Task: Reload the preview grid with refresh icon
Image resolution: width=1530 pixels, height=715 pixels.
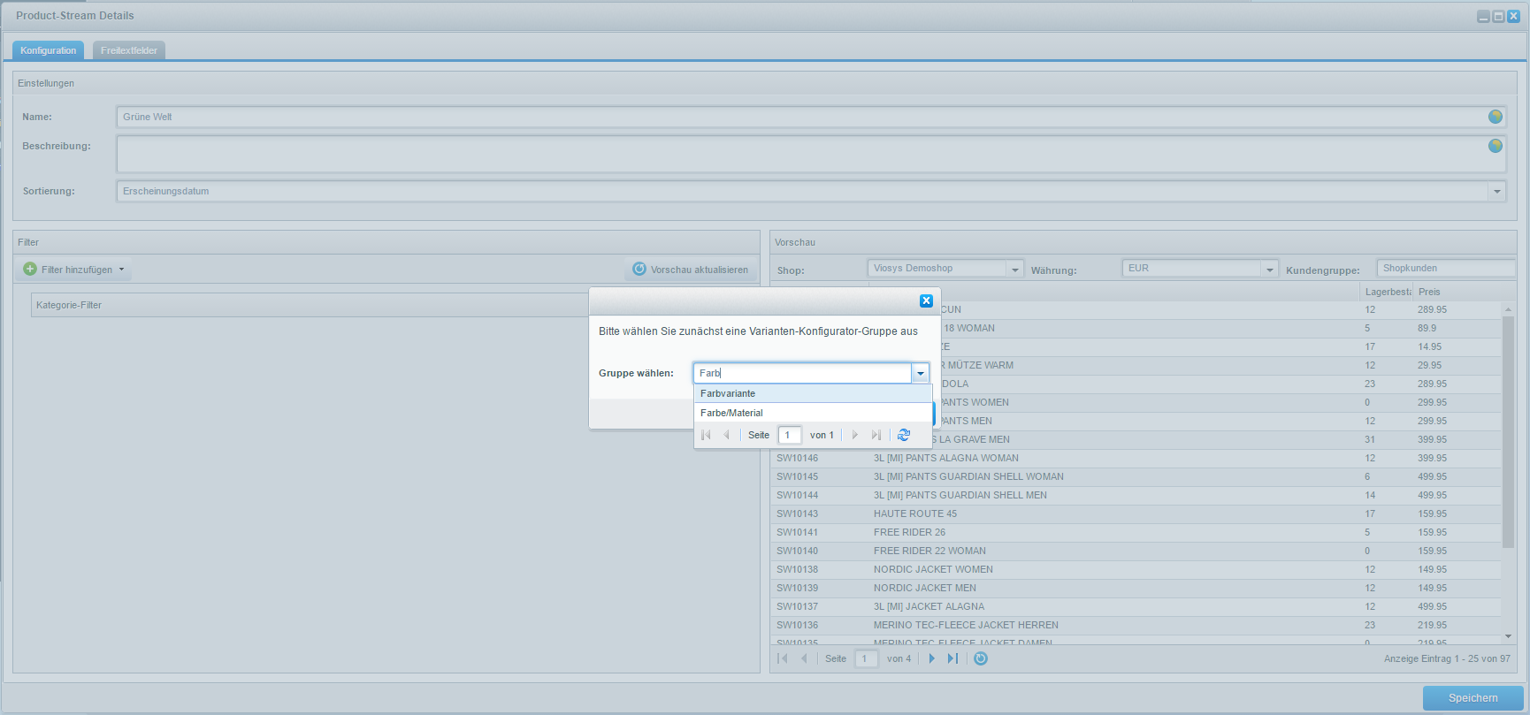Action: click(x=981, y=658)
